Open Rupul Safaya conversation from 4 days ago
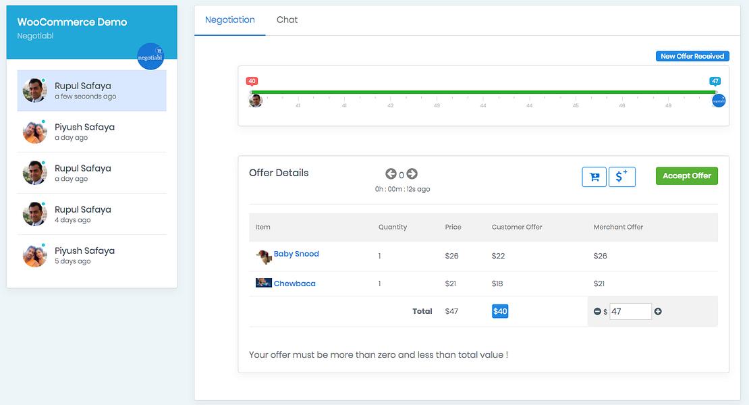The height and width of the screenshot is (405, 749). (92, 214)
